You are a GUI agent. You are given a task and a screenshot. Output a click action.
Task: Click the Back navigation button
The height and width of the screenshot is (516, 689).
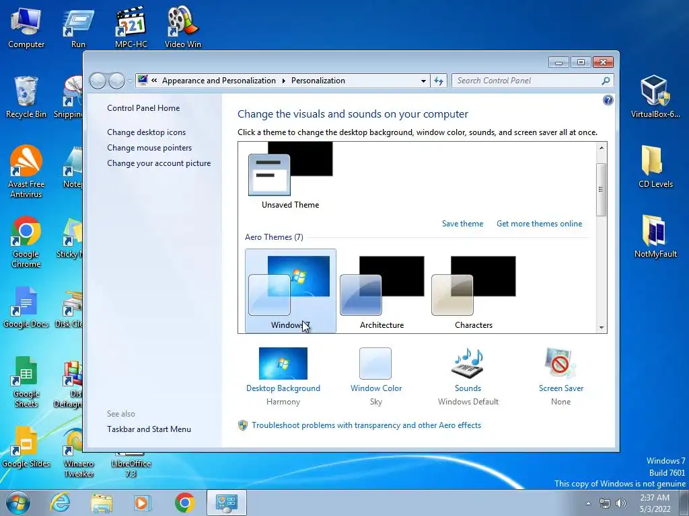pos(98,81)
